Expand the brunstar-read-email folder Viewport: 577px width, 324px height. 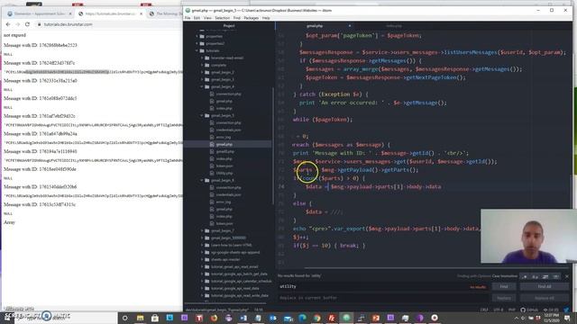point(202,58)
